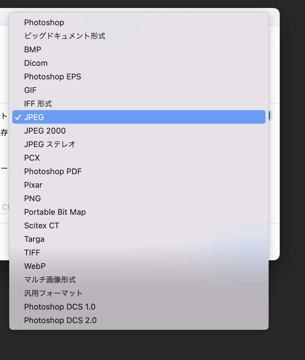The image size is (305, 360).
Task: Choose Photoshop EPS format
Action: click(x=139, y=77)
